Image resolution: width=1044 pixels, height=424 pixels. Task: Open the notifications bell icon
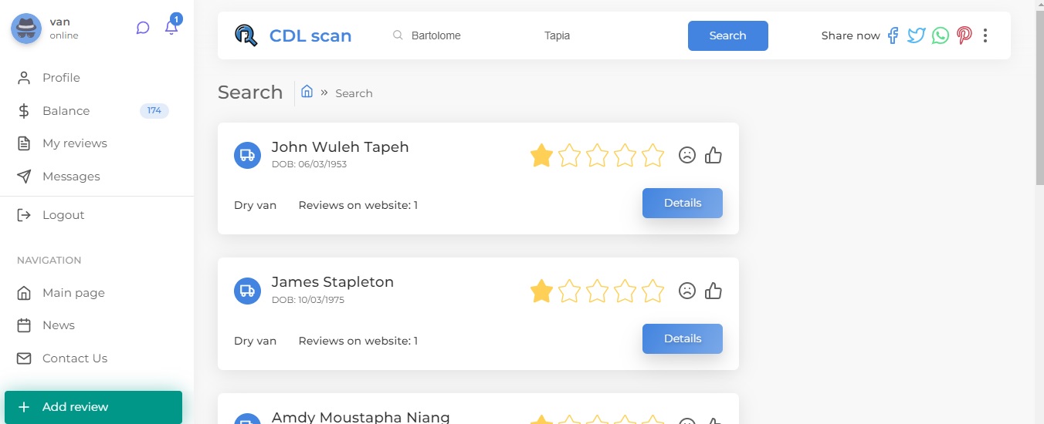point(171,28)
